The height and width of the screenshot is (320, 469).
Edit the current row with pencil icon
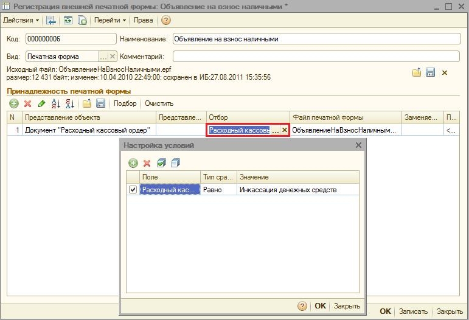coord(41,103)
